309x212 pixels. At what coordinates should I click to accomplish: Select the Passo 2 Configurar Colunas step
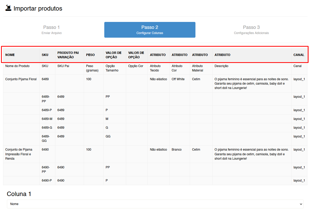tap(150, 30)
